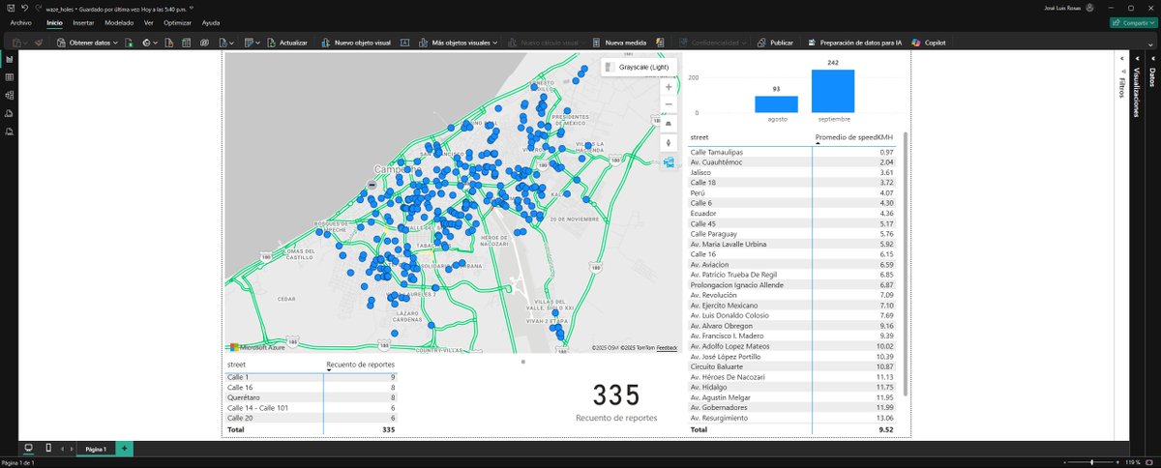The image size is (1161, 468).
Task: Select the Ayuda ribbon tab
Action: point(211,22)
